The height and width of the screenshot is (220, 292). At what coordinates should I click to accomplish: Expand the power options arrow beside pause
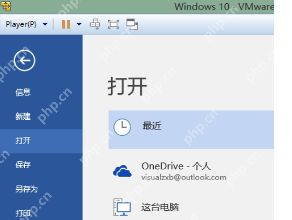(x=79, y=24)
